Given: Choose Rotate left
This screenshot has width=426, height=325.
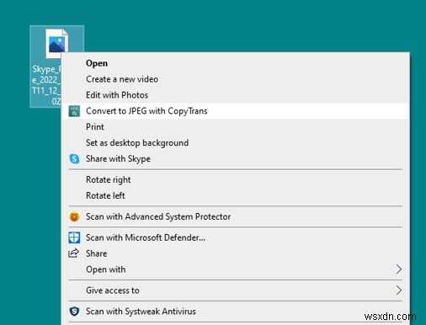Looking at the screenshot, I should [235, 195].
